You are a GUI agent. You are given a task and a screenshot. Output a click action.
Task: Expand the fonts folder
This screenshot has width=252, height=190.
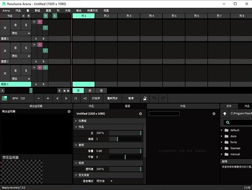tap(222, 142)
